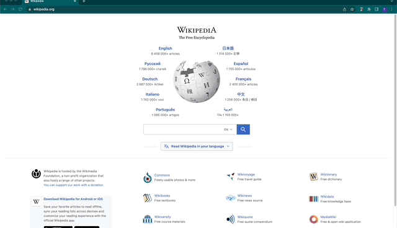This screenshot has width=397, height=228.
Task: Click the Wikipedia W app icon
Action: [x=36, y=202]
